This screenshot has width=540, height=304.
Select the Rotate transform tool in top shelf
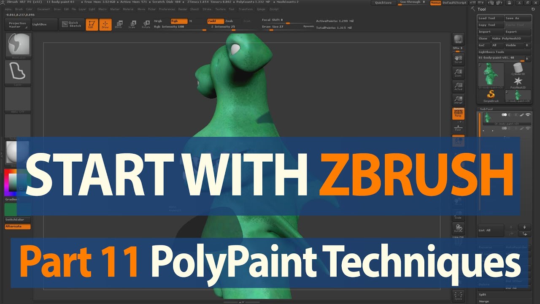click(146, 24)
